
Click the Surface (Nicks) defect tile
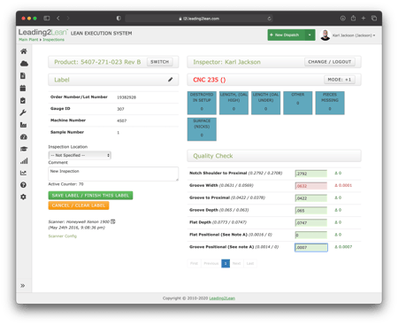pos(202,129)
